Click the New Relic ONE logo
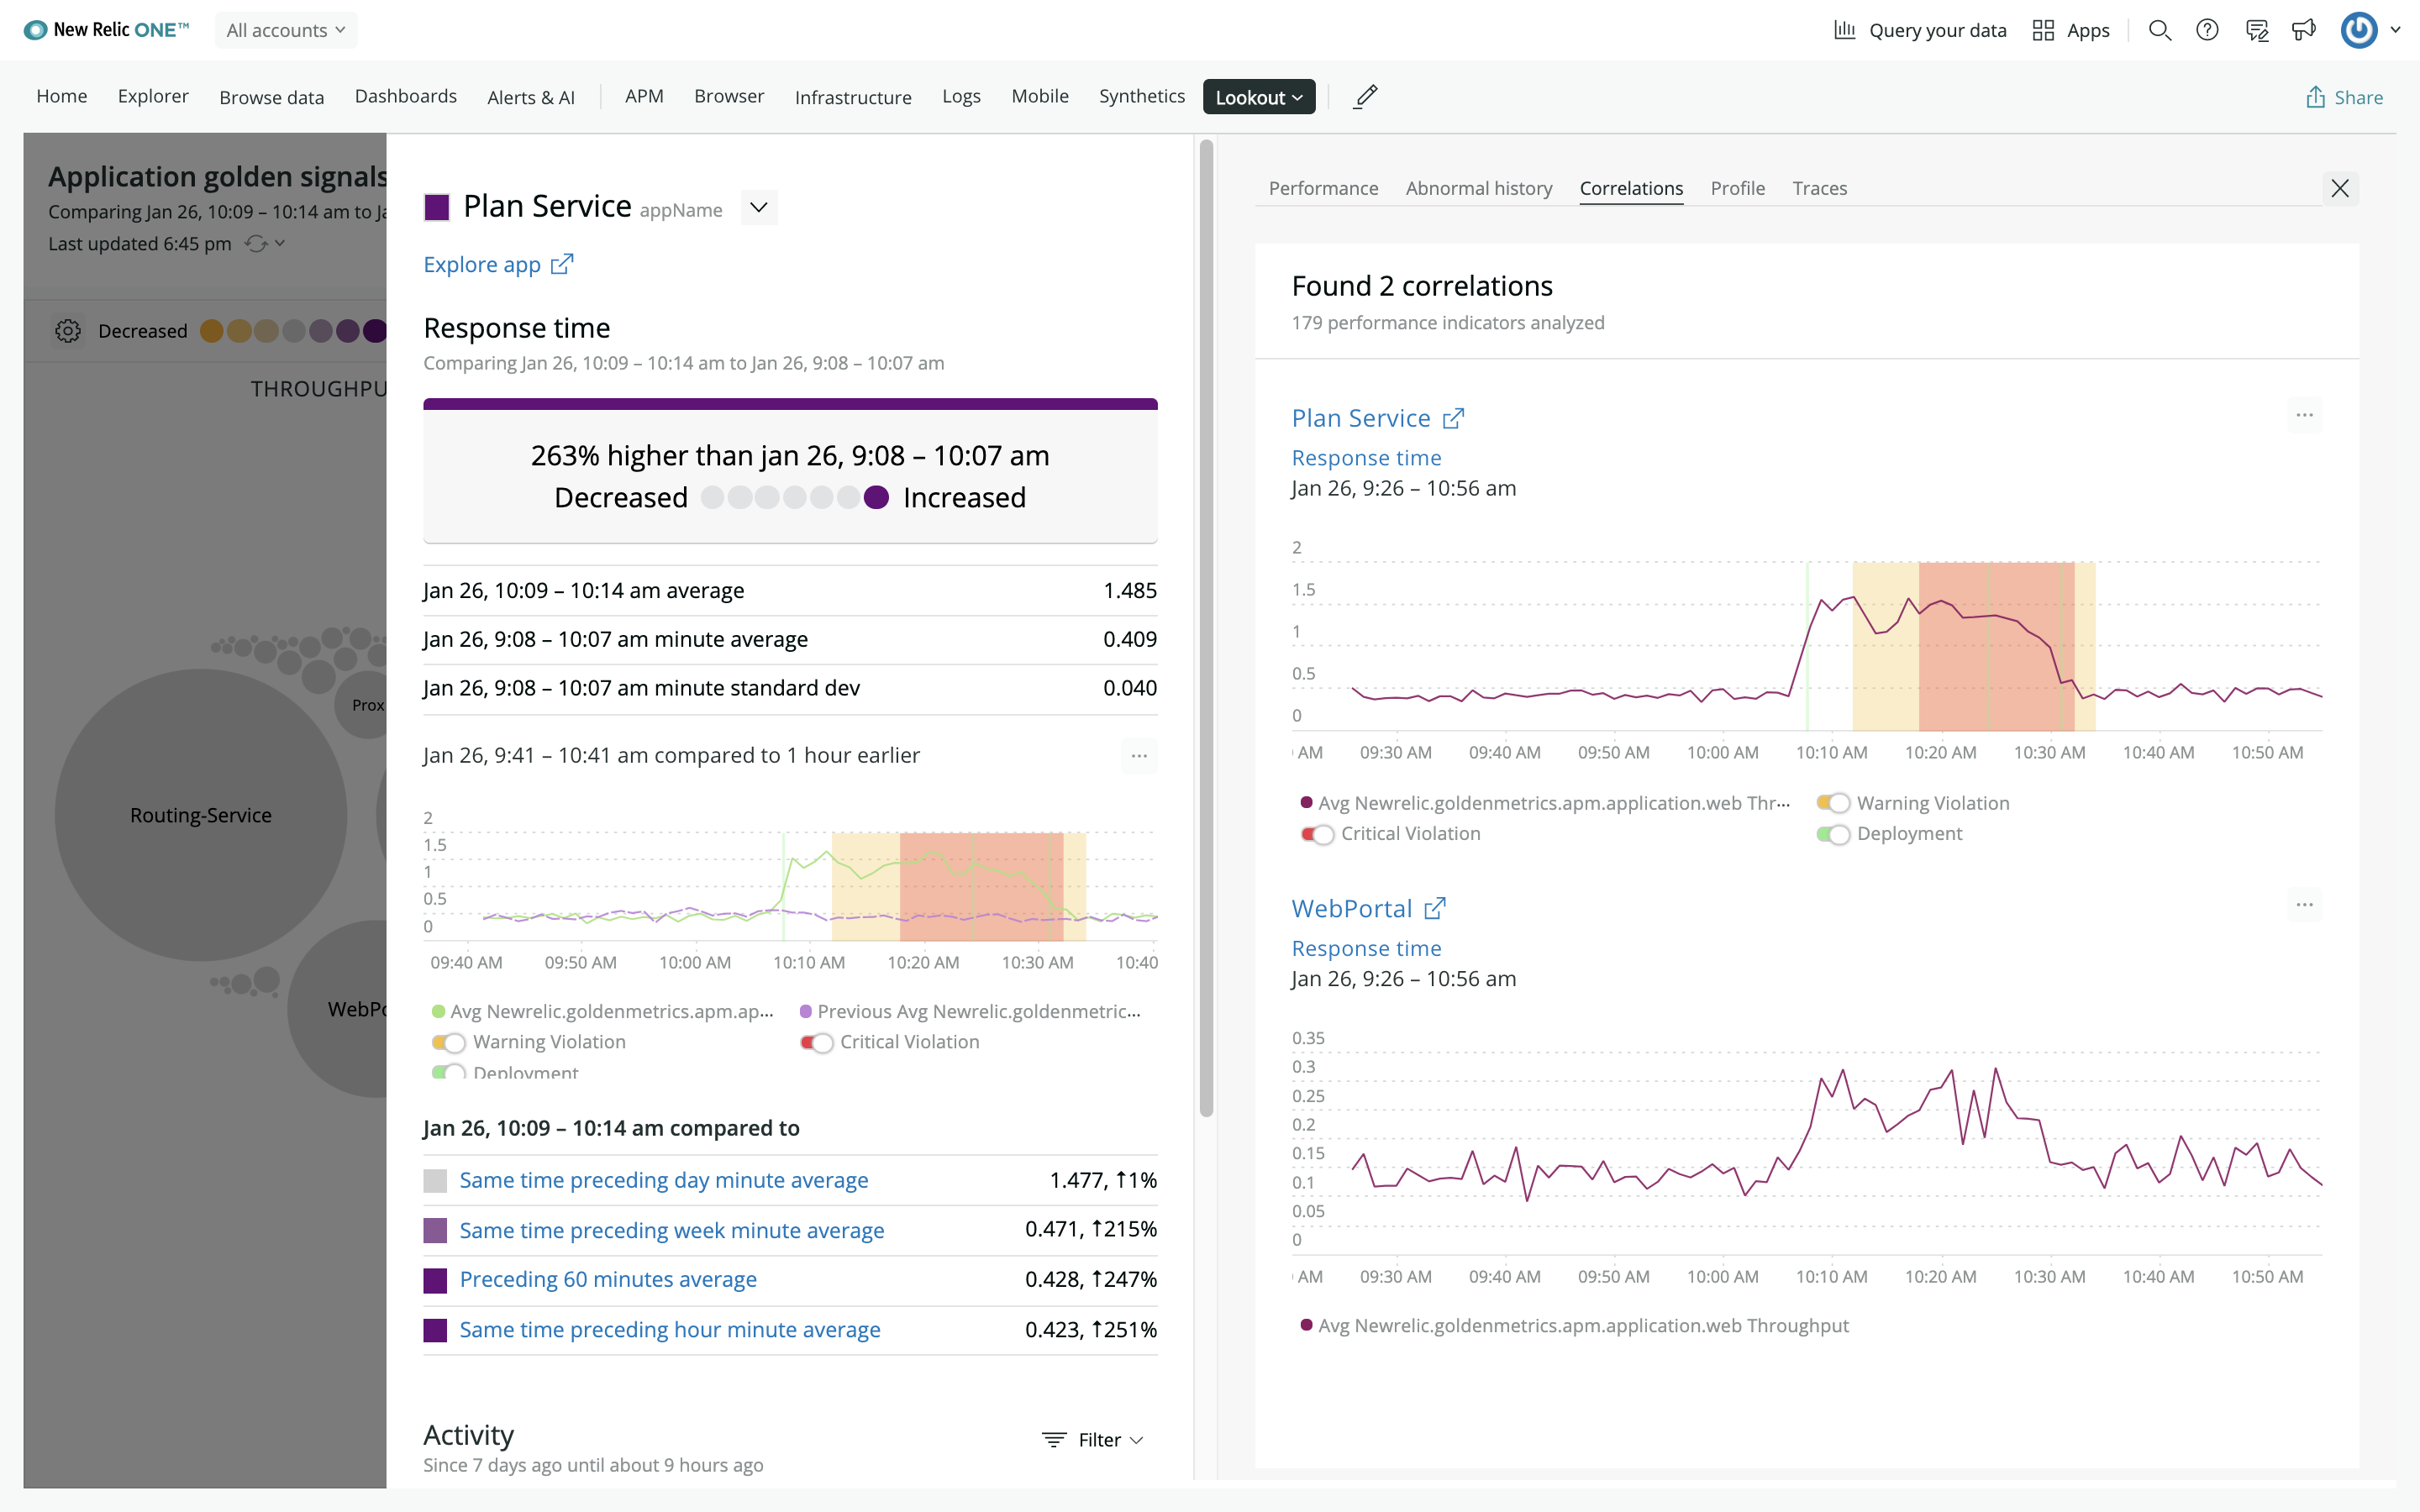Image resolution: width=2420 pixels, height=1512 pixels. click(x=106, y=30)
